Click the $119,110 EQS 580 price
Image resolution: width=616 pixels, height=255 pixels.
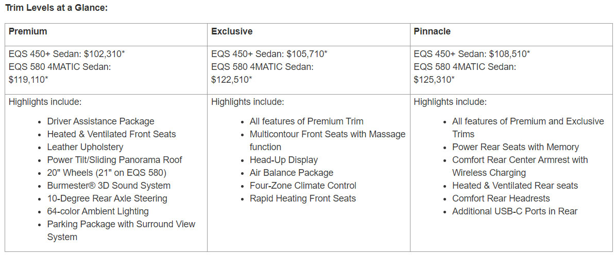28,80
